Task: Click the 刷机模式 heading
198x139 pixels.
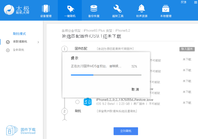Action: [x=19, y=34]
